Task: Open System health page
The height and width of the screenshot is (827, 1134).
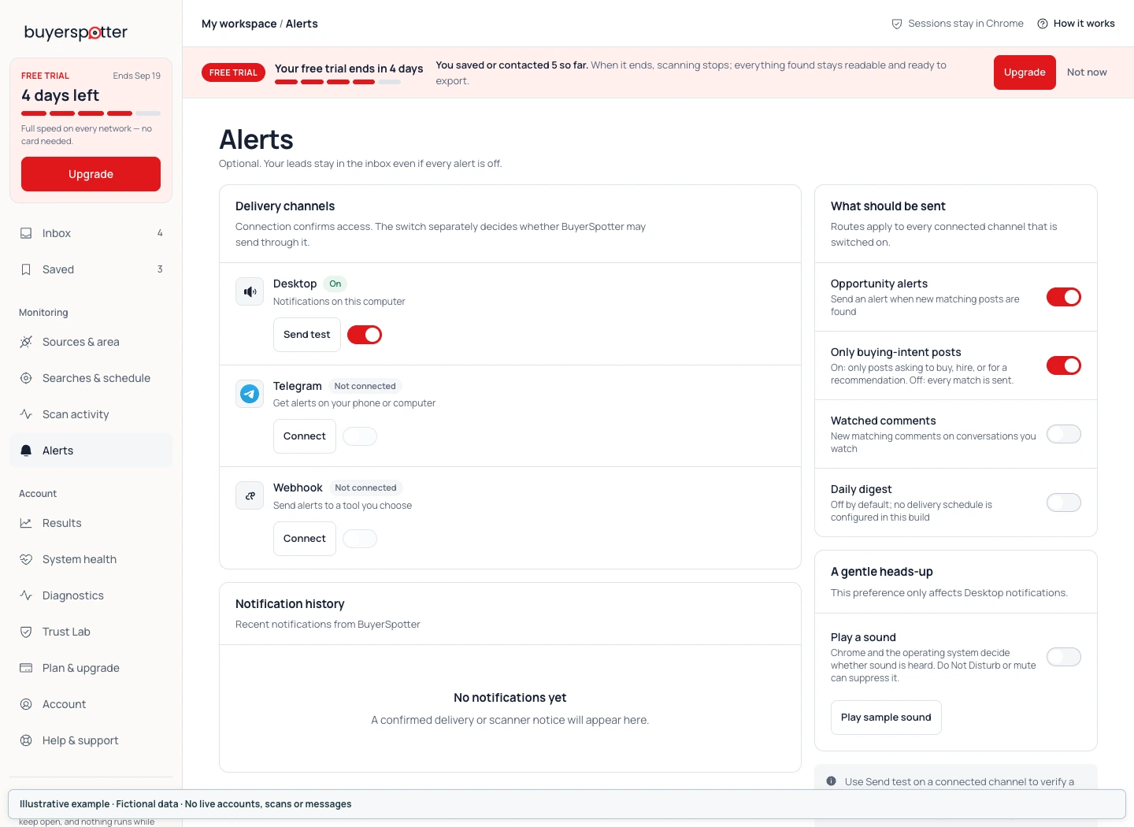Action: click(x=91, y=559)
